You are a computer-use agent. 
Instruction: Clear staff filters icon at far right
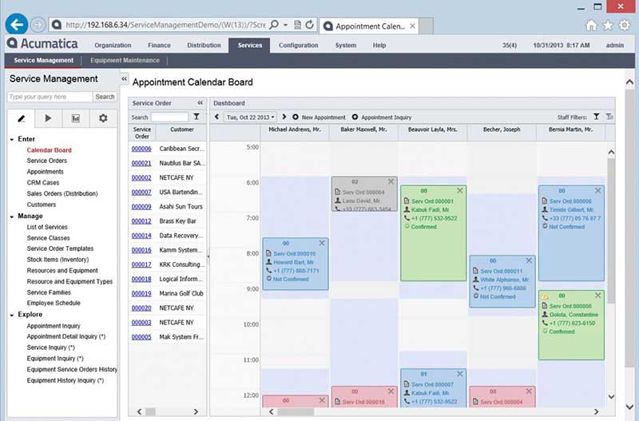609,117
